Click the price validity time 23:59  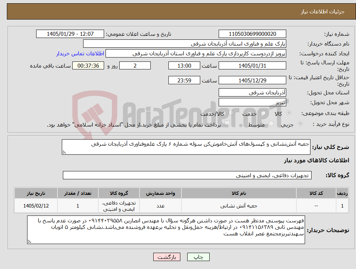pyautogui.click(x=184, y=80)
